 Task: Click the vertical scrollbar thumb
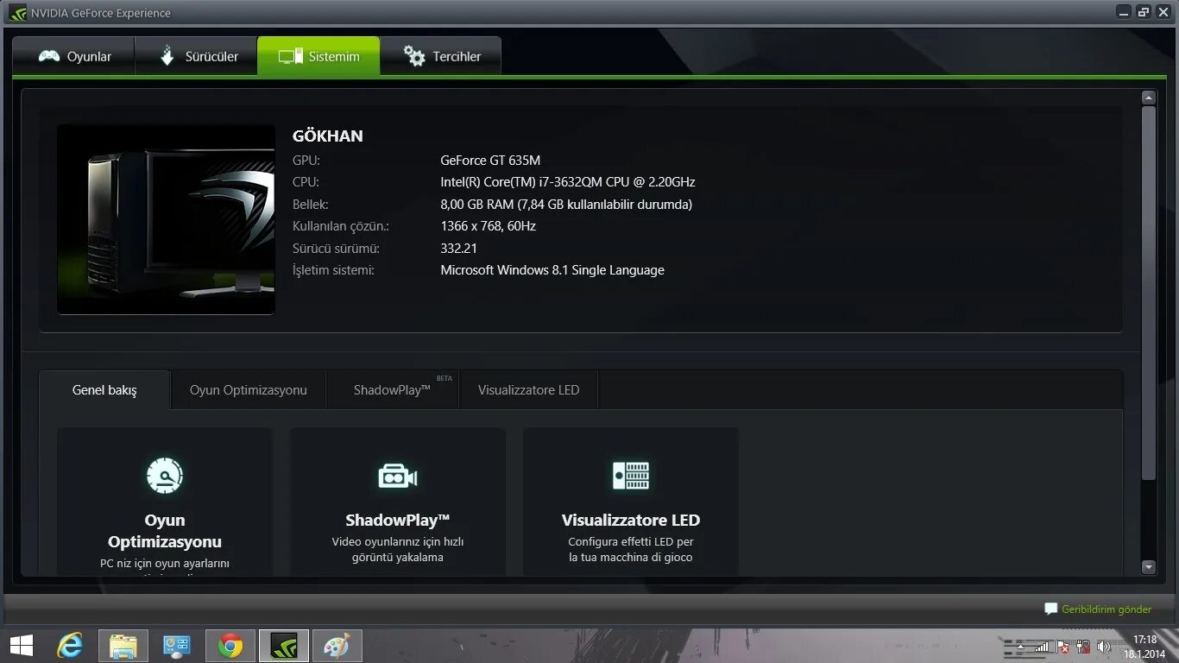[1148, 294]
